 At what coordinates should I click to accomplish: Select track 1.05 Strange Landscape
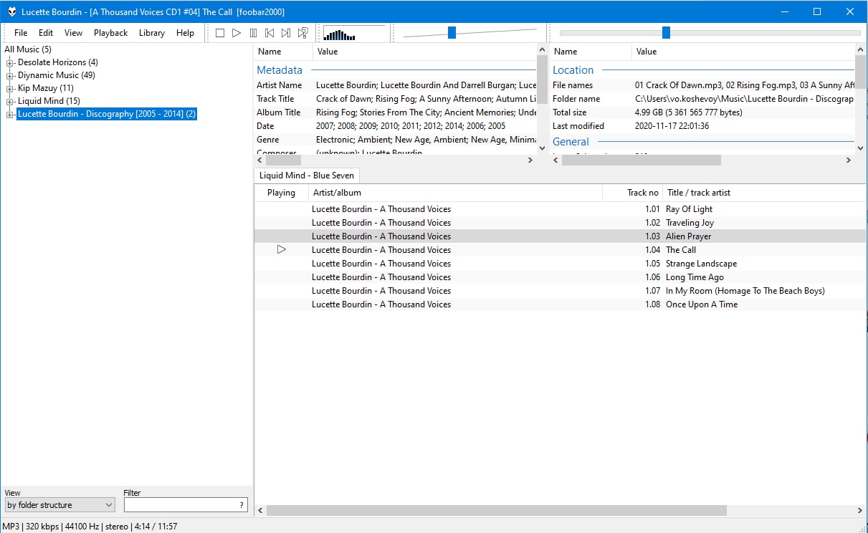click(560, 264)
